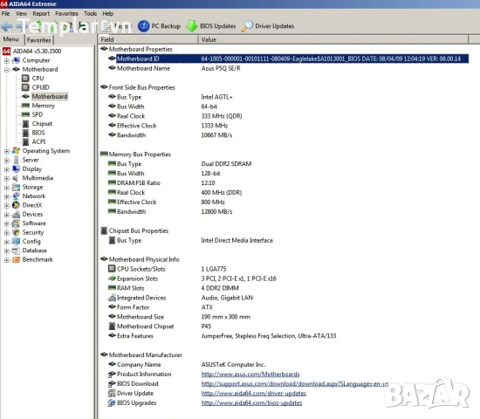This screenshot has height=419, width=480.
Task: Select the Chipset icon in the tree
Action: pos(26,124)
